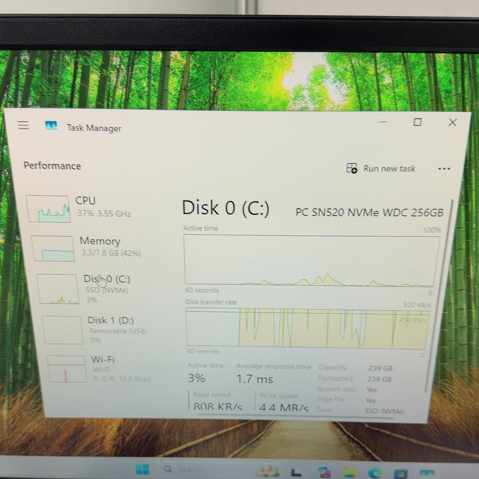The height and width of the screenshot is (479, 479).
Task: Select Disk 0 (C:) in the list
Action: (85, 289)
